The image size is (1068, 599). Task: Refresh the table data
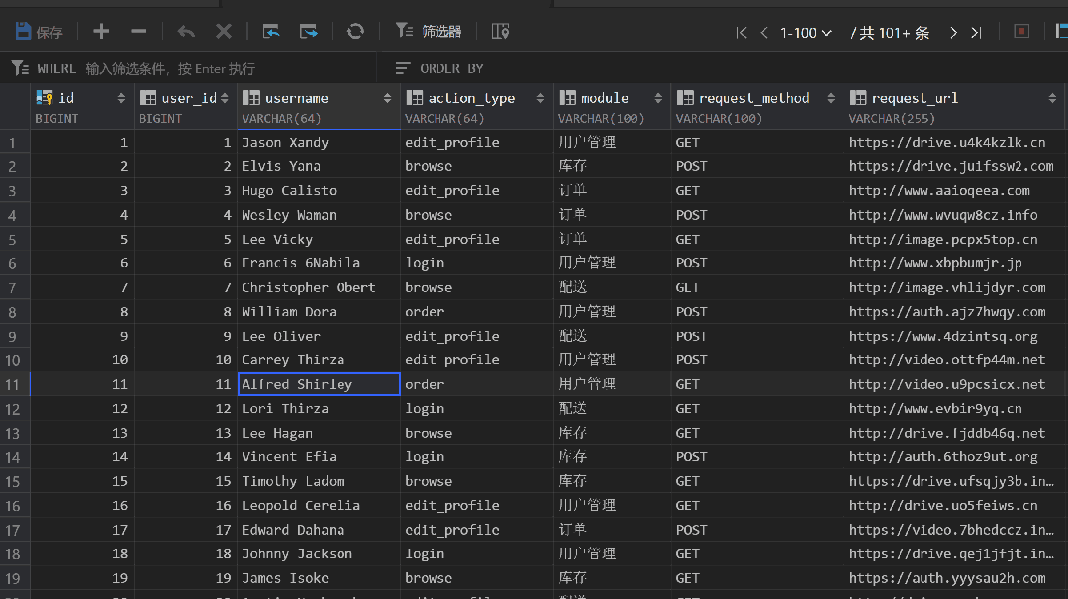click(x=355, y=32)
